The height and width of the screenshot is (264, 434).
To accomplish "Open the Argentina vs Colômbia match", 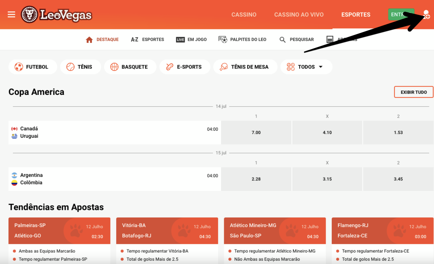I will point(115,179).
